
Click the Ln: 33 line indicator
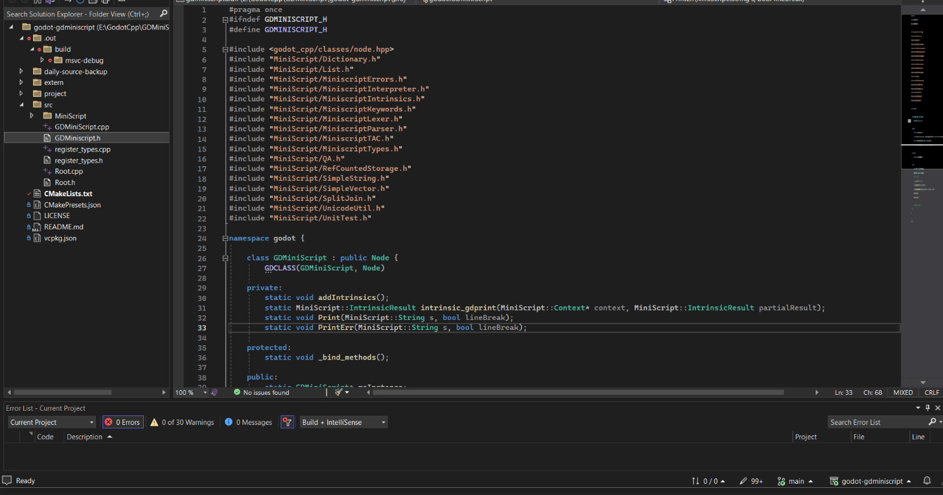tap(843, 392)
